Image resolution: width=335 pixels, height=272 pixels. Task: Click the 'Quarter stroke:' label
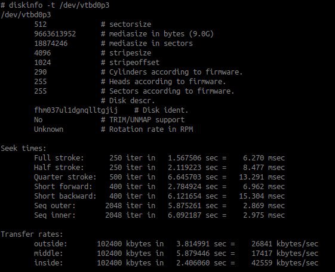[x=65, y=177]
